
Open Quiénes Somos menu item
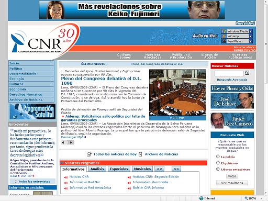coord(124,56)
